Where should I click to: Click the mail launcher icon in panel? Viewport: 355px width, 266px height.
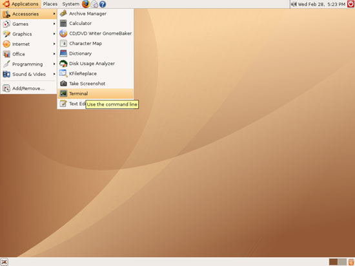coord(94,5)
